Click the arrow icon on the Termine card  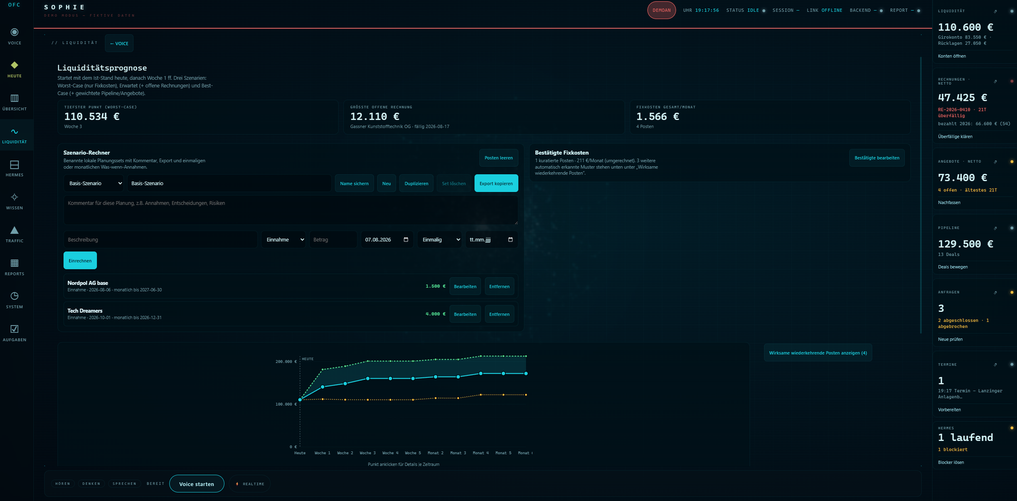[996, 365]
